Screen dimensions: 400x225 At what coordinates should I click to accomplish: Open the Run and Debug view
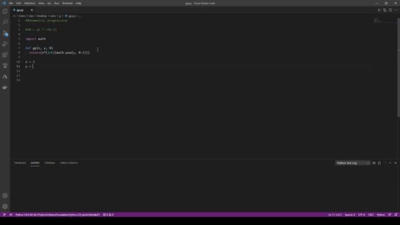pos(5,44)
